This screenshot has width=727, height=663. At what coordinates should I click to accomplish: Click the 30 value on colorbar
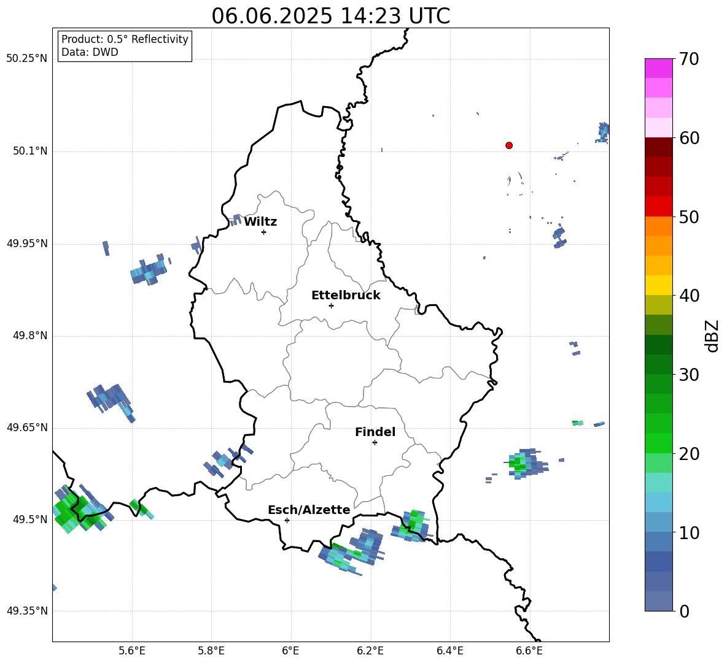(689, 375)
